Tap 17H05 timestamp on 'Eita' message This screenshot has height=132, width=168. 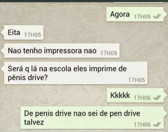pos(33,35)
